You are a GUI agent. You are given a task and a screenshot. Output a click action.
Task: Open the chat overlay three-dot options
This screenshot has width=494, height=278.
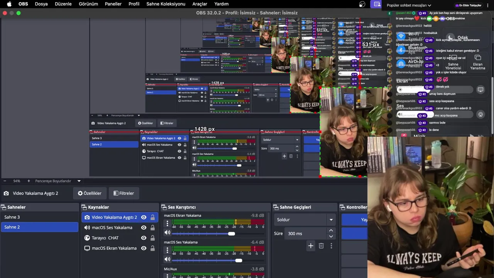[x=487, y=5]
